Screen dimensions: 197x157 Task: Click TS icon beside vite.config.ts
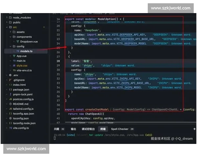11,128
